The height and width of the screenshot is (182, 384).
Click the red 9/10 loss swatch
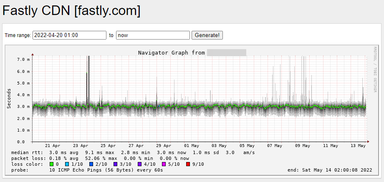click(187, 164)
